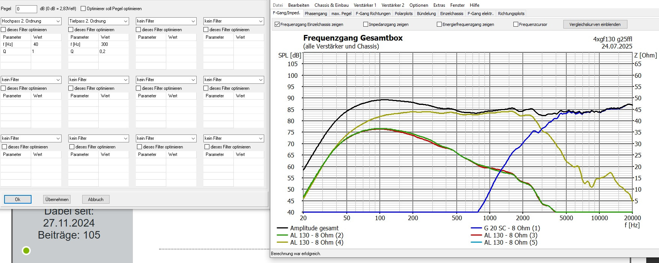Go to the Einzelchassis tab

[451, 14]
